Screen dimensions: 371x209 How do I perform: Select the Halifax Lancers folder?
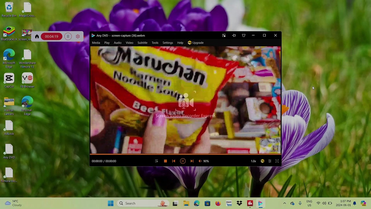tap(9, 106)
